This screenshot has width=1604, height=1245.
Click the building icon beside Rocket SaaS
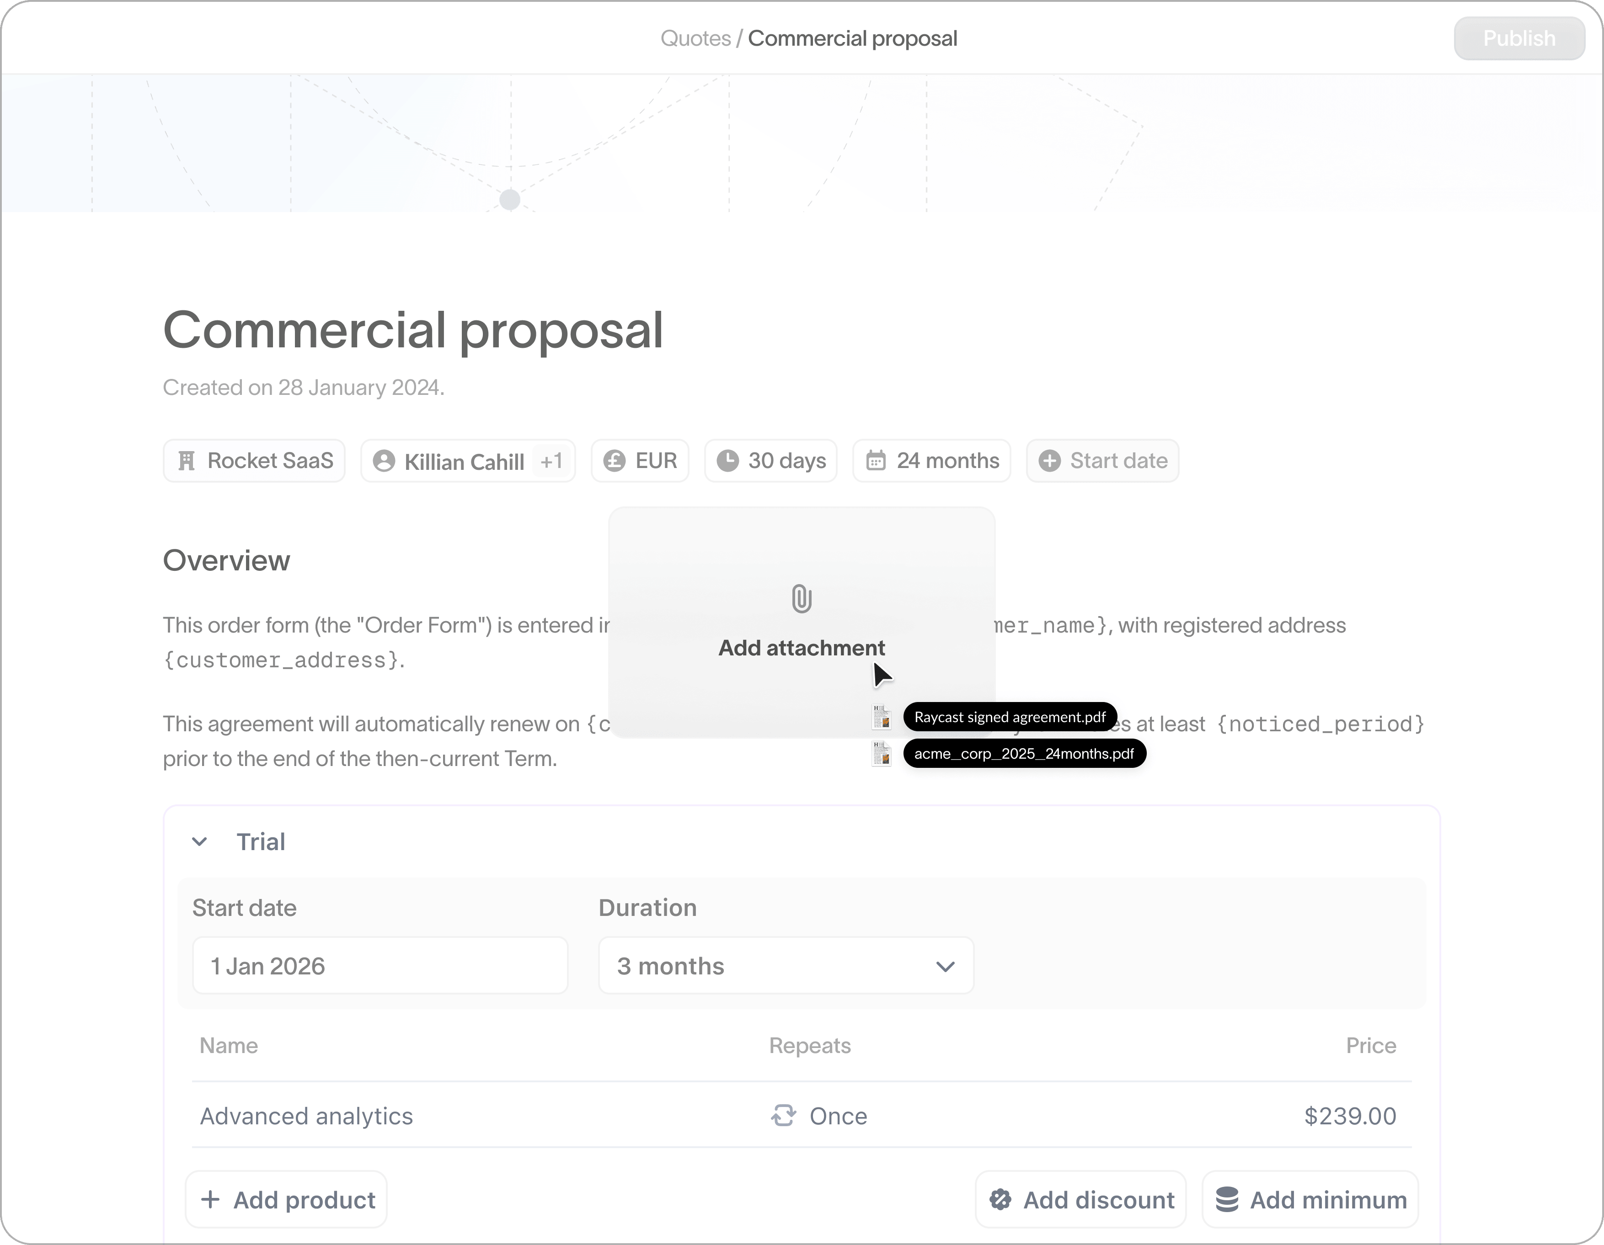tap(187, 461)
